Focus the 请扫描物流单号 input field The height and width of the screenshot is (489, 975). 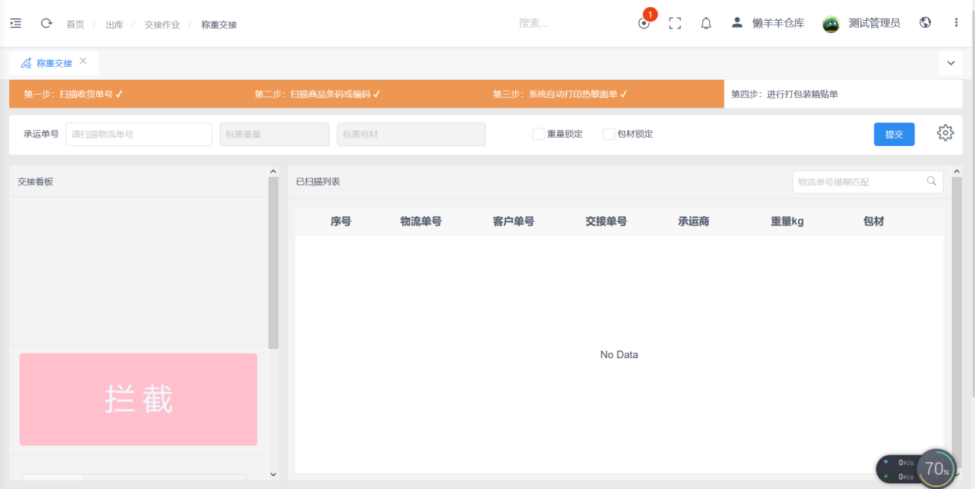click(x=138, y=134)
